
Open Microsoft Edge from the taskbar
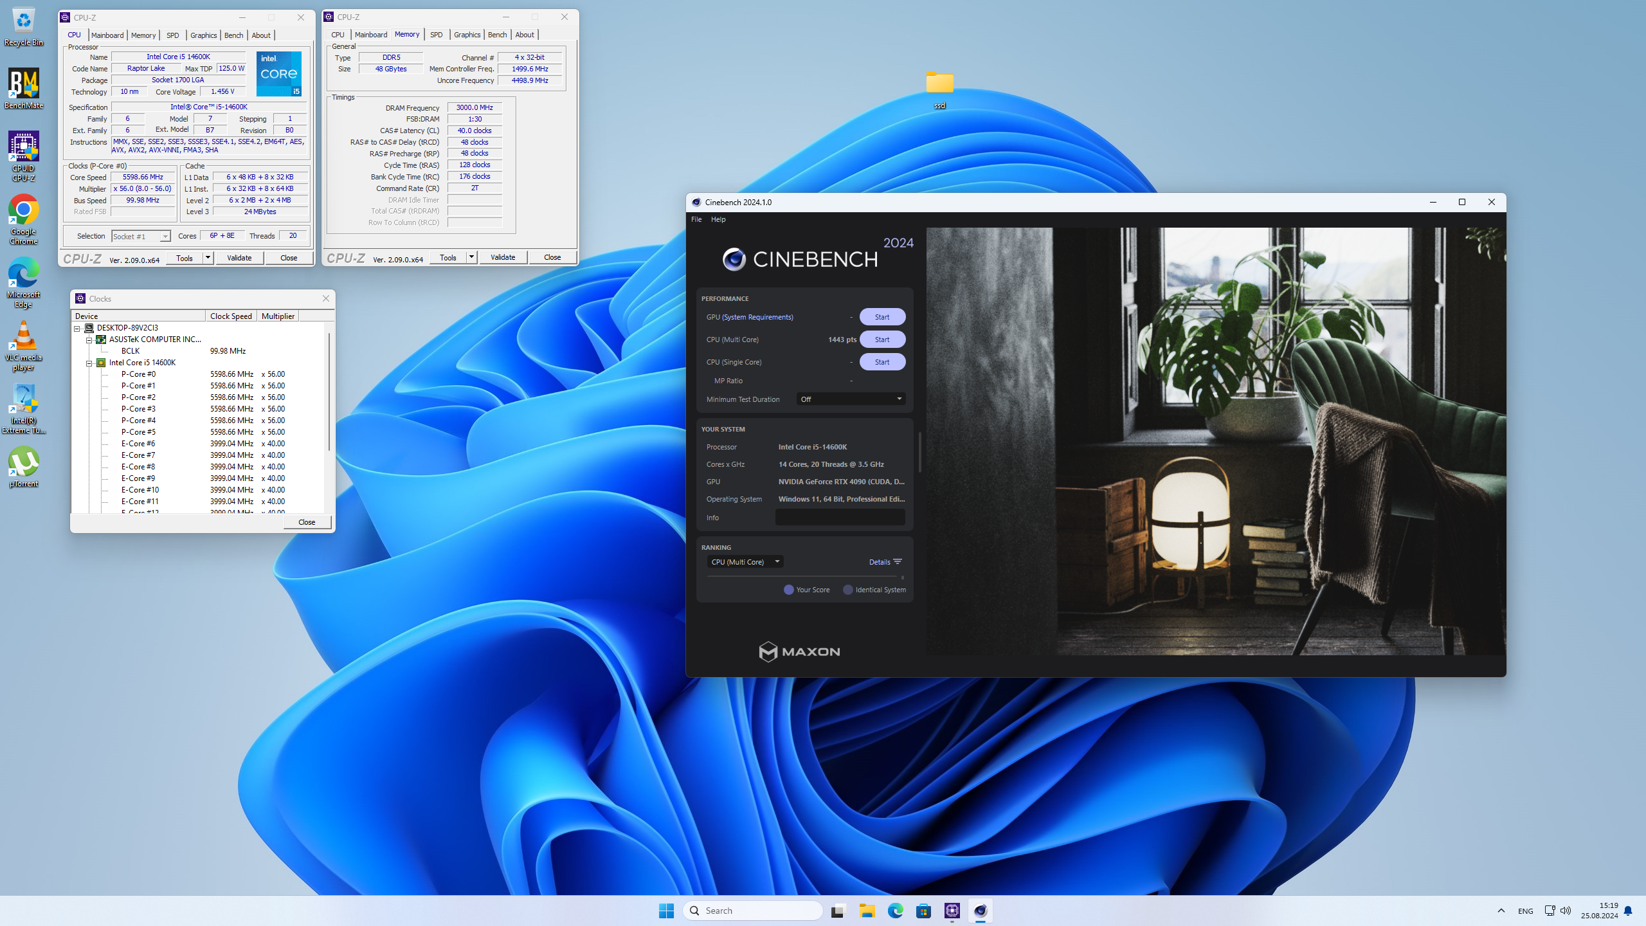895,911
